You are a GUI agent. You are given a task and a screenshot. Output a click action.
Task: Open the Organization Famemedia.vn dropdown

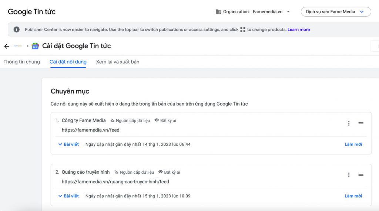pyautogui.click(x=253, y=11)
